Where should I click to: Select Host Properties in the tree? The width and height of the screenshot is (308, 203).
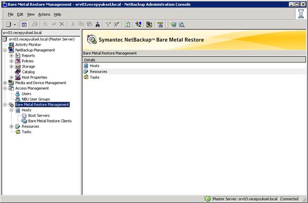click(x=35, y=77)
